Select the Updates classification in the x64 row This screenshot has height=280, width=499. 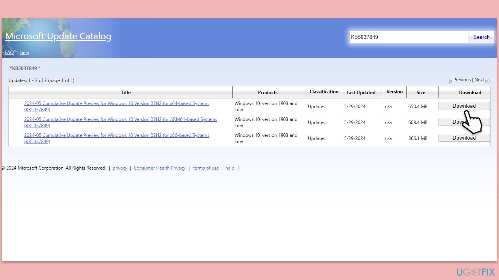(x=317, y=107)
